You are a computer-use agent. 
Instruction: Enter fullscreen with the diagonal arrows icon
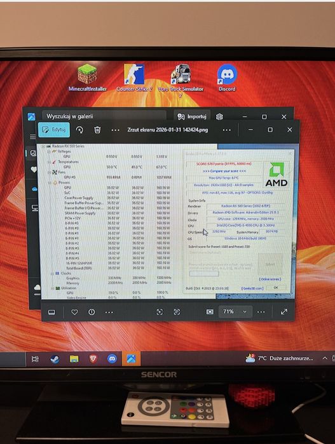click(x=284, y=312)
